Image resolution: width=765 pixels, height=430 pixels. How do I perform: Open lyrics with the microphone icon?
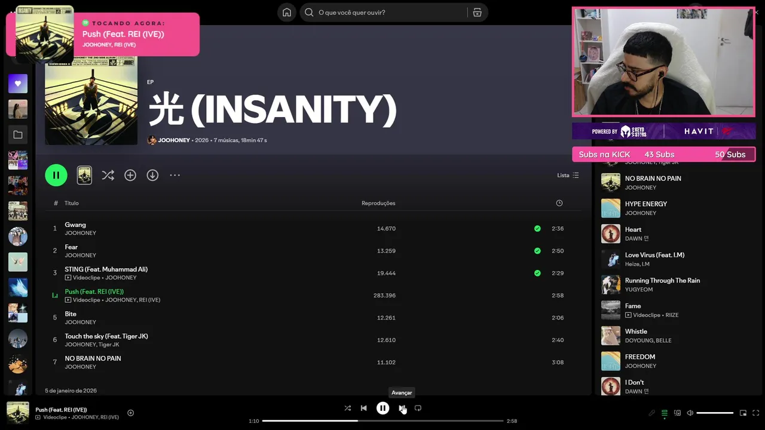(651, 413)
